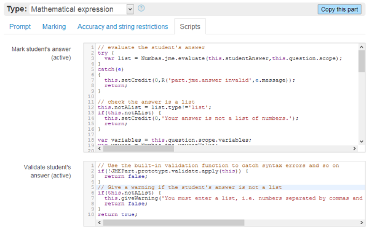The height and width of the screenshot is (232, 369).
Task: Click the 'var list = Numbas.jme.evaluate' line
Action: 223,58
